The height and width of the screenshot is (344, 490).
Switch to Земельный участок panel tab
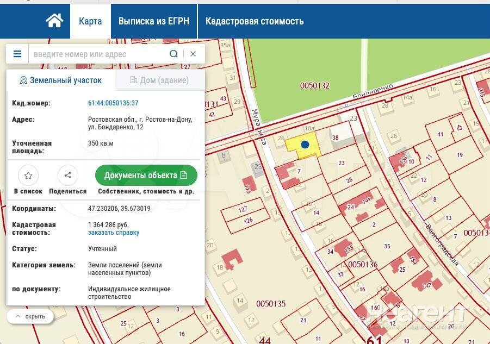coord(60,80)
